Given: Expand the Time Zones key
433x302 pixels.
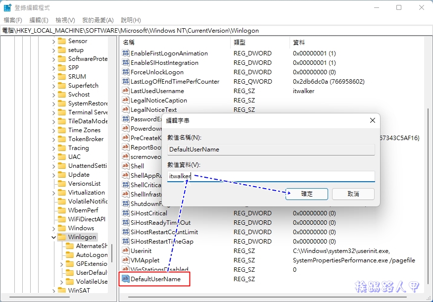Looking at the screenshot, I should coord(53,130).
